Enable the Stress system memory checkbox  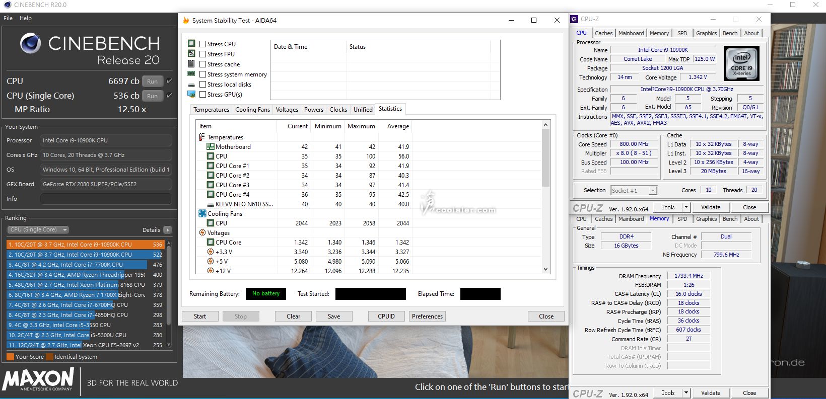tap(202, 74)
